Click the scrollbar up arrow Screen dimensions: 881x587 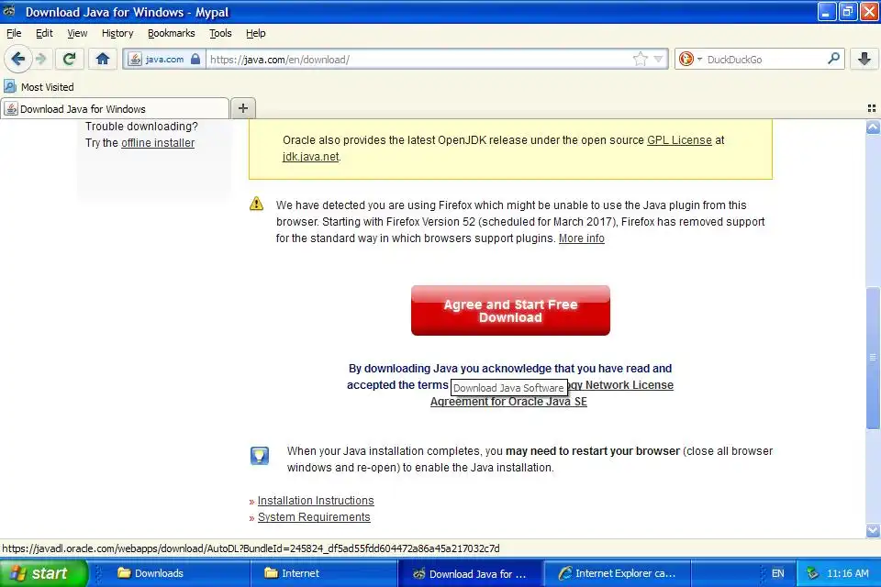pyautogui.click(x=873, y=127)
